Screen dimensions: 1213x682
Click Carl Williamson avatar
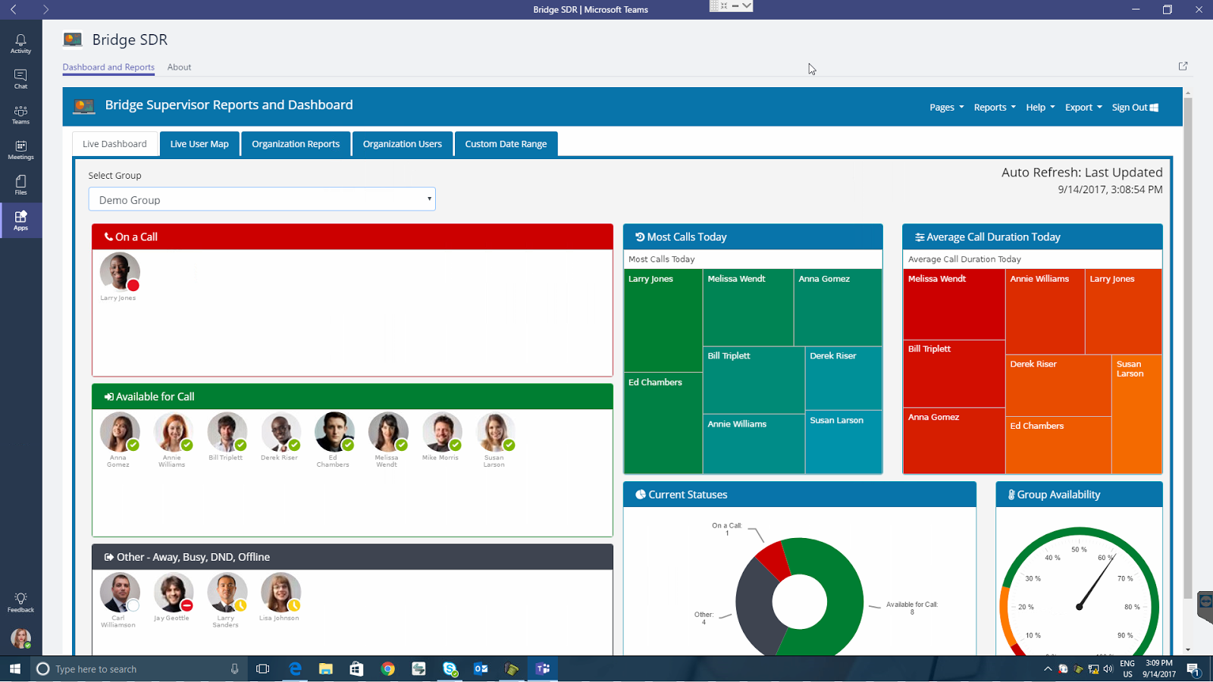120,593
